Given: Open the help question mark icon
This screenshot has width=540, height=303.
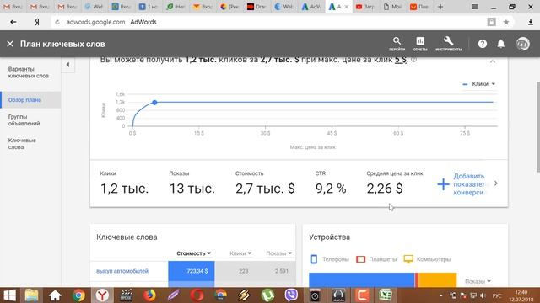Looking at the screenshot, I should tap(482, 44).
